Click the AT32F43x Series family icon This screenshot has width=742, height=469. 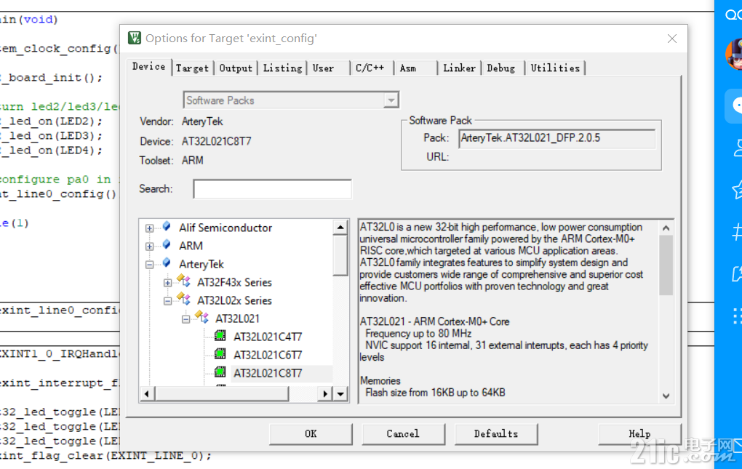[x=183, y=281]
